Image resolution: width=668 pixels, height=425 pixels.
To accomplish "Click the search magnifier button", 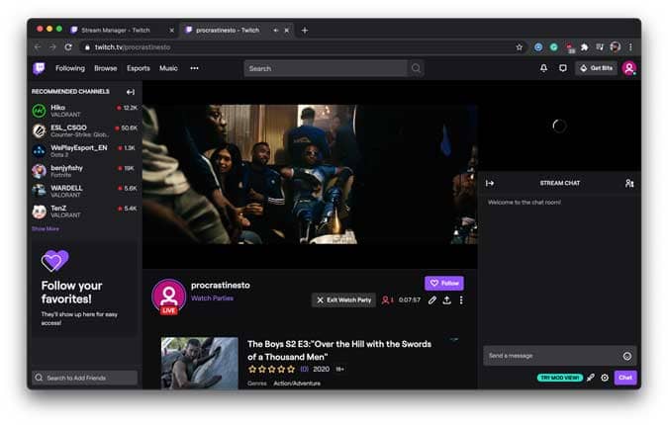I will [416, 68].
